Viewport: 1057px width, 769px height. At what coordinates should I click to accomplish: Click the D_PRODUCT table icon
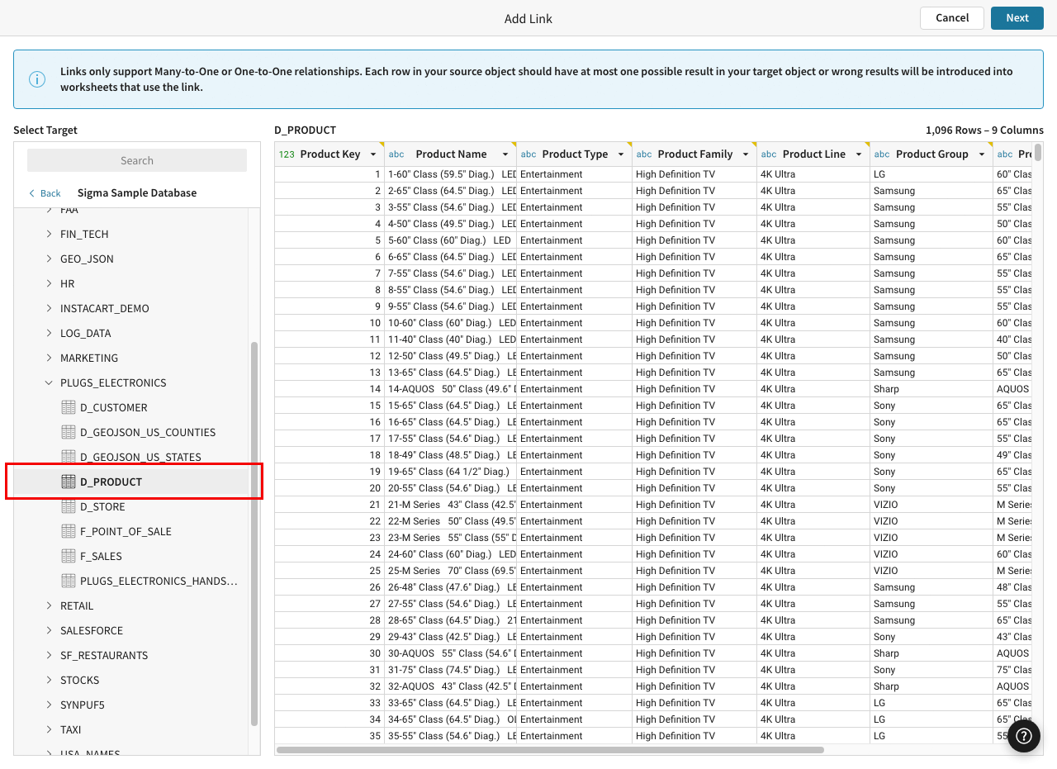point(69,482)
